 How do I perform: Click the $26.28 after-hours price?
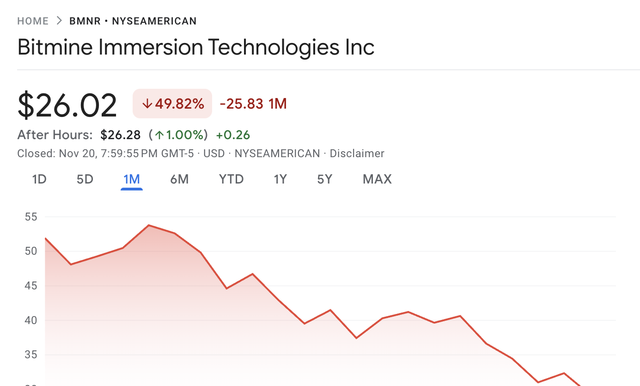tap(121, 135)
